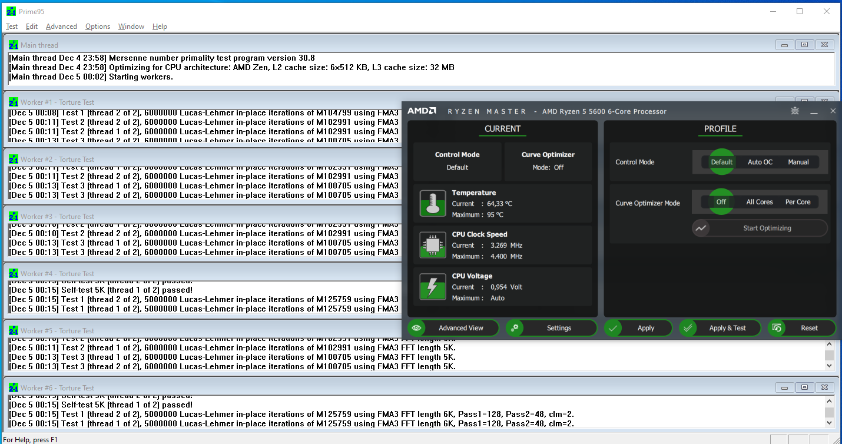Viewport: 842px width, 444px height.
Task: Click CPU Clock Speed current "3.269 MHz"
Action: [x=506, y=246]
